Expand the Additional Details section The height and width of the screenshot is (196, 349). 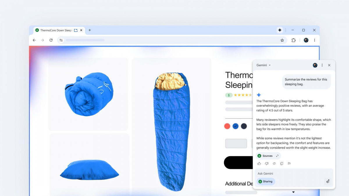pyautogui.click(x=293, y=192)
